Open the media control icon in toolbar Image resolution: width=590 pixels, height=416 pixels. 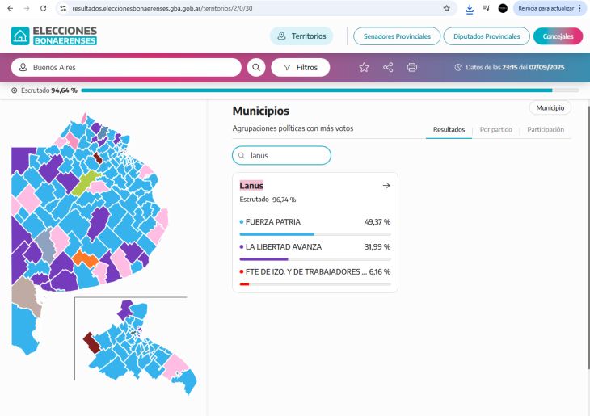point(487,8)
